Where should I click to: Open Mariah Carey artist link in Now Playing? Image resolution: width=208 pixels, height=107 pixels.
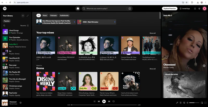pyautogui.click(x=168, y=67)
